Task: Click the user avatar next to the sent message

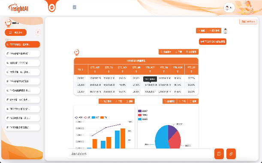Action: pos(226,31)
